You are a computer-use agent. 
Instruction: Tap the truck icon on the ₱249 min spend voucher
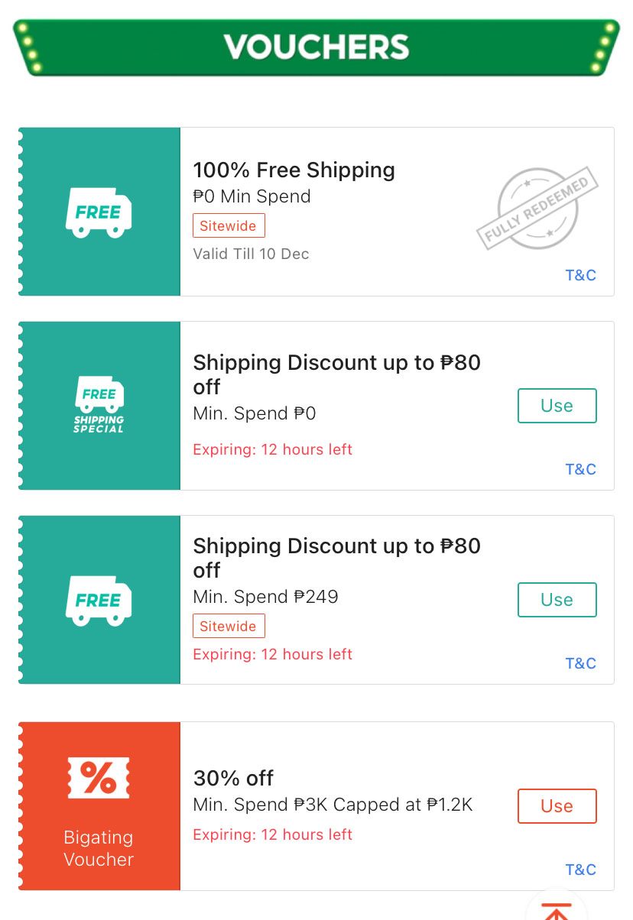click(99, 600)
